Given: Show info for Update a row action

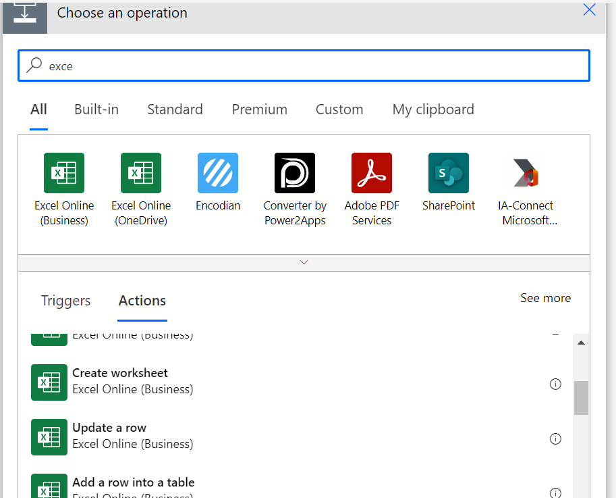Looking at the screenshot, I should 555,439.
